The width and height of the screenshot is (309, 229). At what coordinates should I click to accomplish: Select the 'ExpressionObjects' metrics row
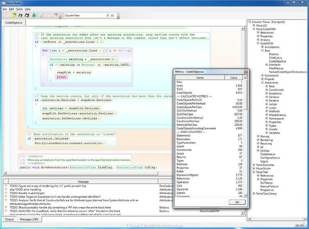click(209, 175)
